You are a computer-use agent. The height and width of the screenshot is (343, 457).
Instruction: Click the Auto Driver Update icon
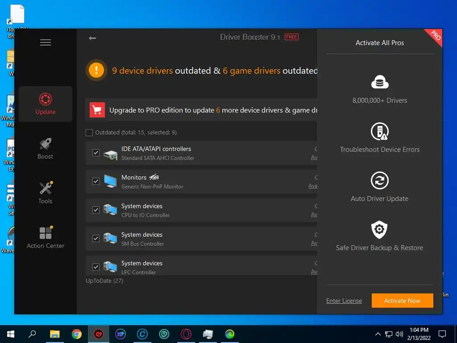[380, 180]
